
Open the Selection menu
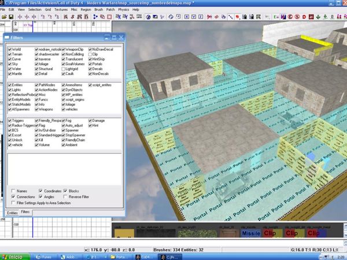click(35, 9)
